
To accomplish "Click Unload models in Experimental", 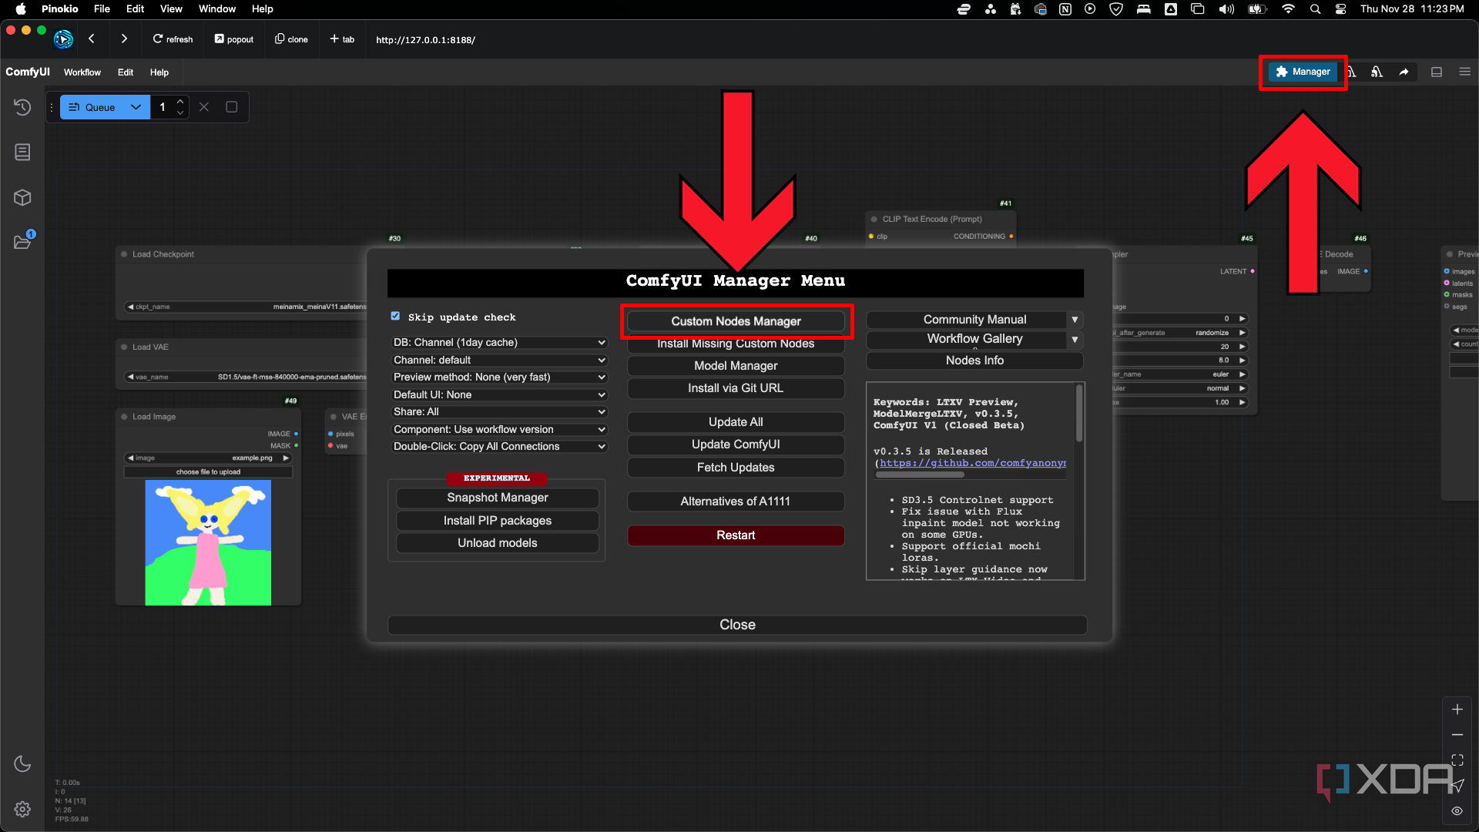I will [498, 543].
